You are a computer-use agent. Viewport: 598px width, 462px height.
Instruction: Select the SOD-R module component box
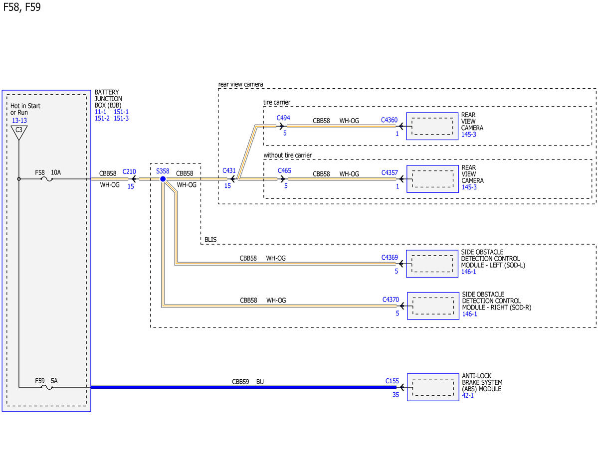pos(433,306)
